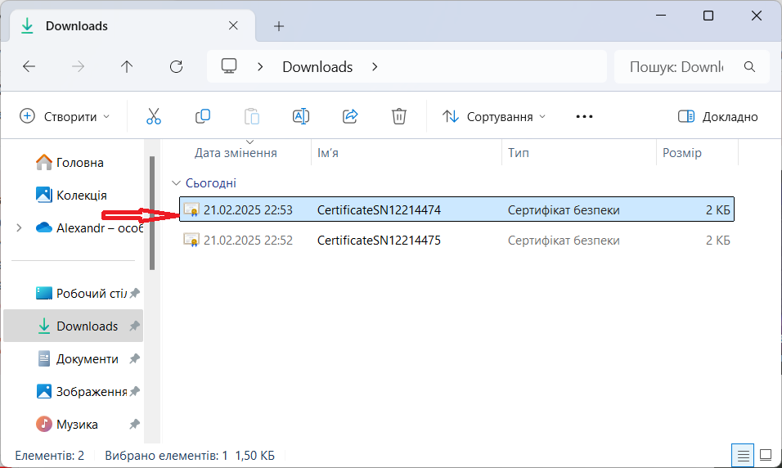The height and width of the screenshot is (468, 782).
Task: Go up one folder level
Action: [x=127, y=67]
